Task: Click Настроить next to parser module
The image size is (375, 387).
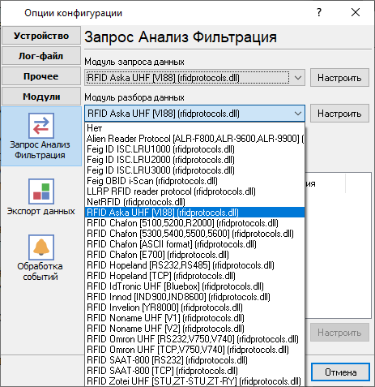Action: click(339, 114)
